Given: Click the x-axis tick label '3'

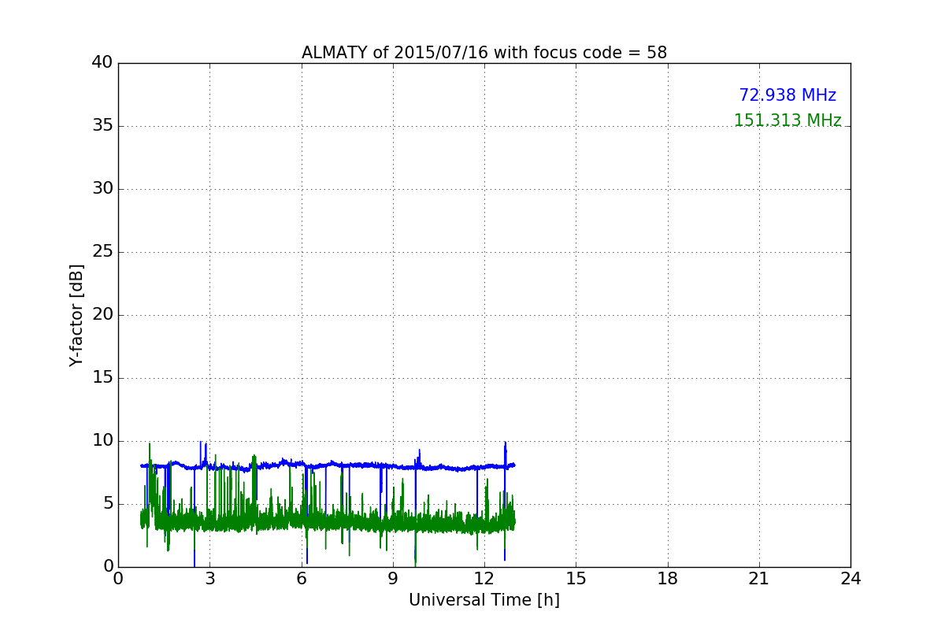Looking at the screenshot, I should 209,579.
